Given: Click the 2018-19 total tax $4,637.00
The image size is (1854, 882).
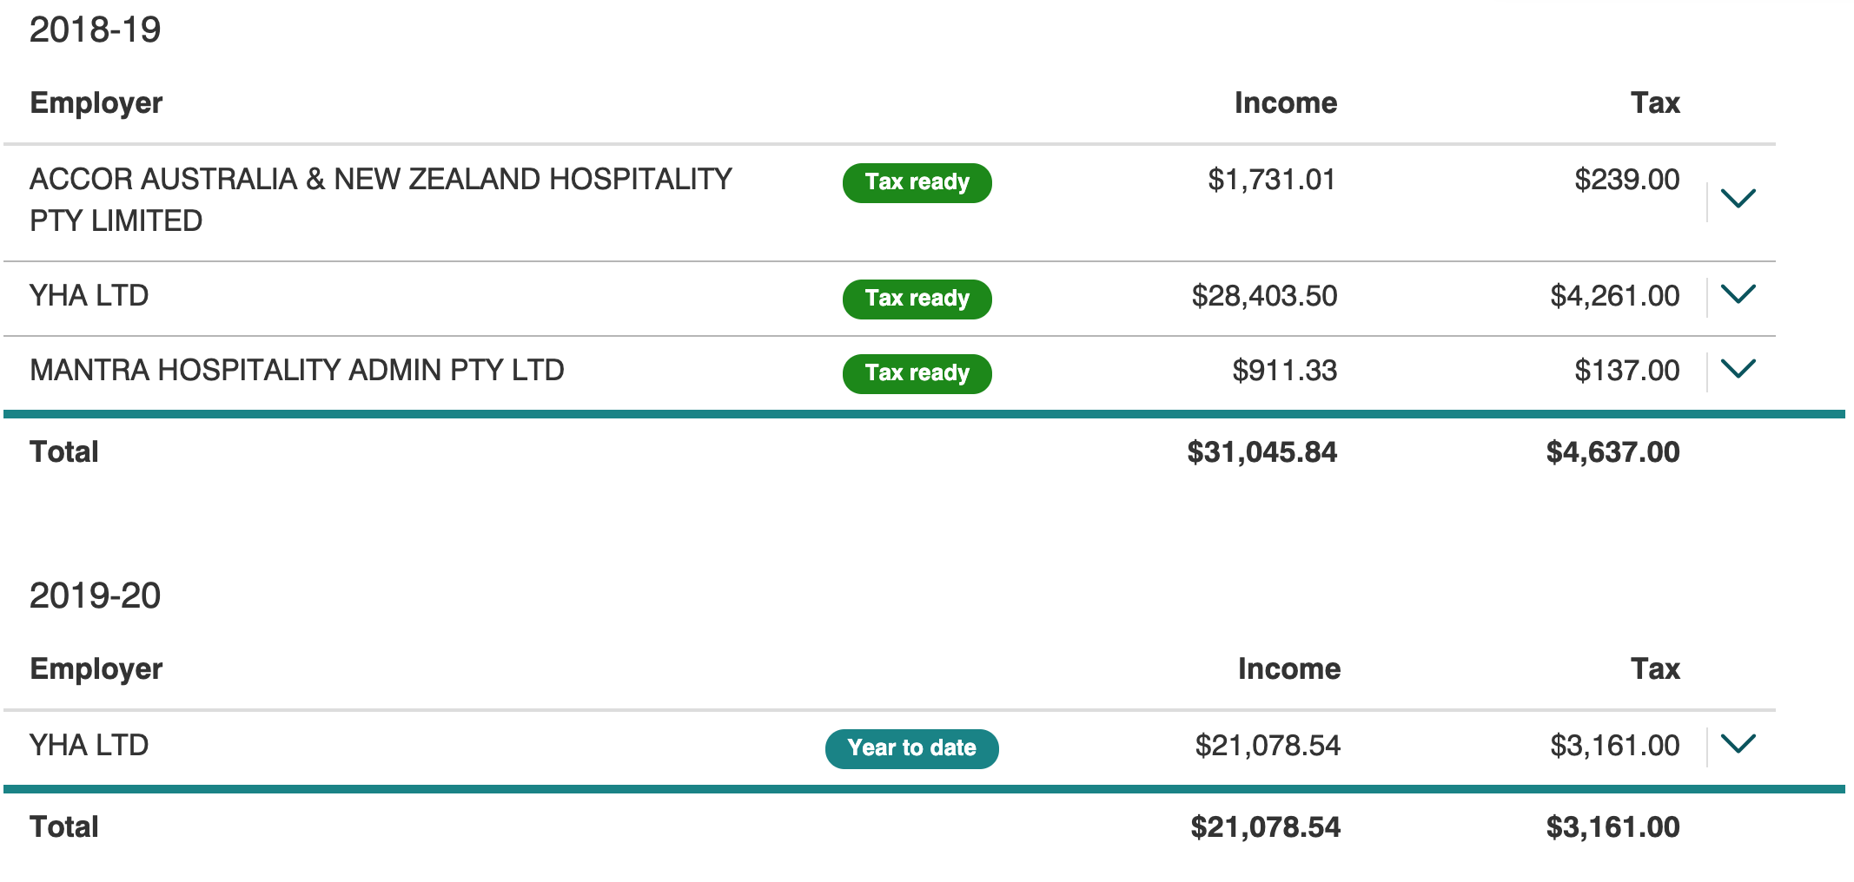Looking at the screenshot, I should (1613, 452).
